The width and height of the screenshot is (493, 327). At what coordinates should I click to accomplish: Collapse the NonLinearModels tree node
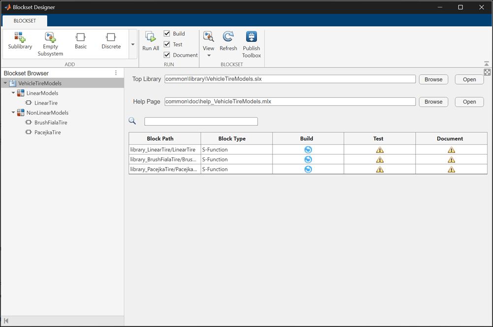(x=14, y=113)
